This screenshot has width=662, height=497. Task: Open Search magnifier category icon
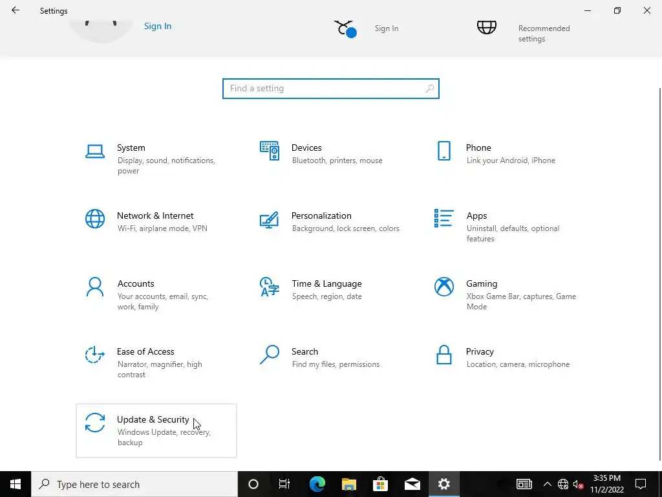pos(270,355)
